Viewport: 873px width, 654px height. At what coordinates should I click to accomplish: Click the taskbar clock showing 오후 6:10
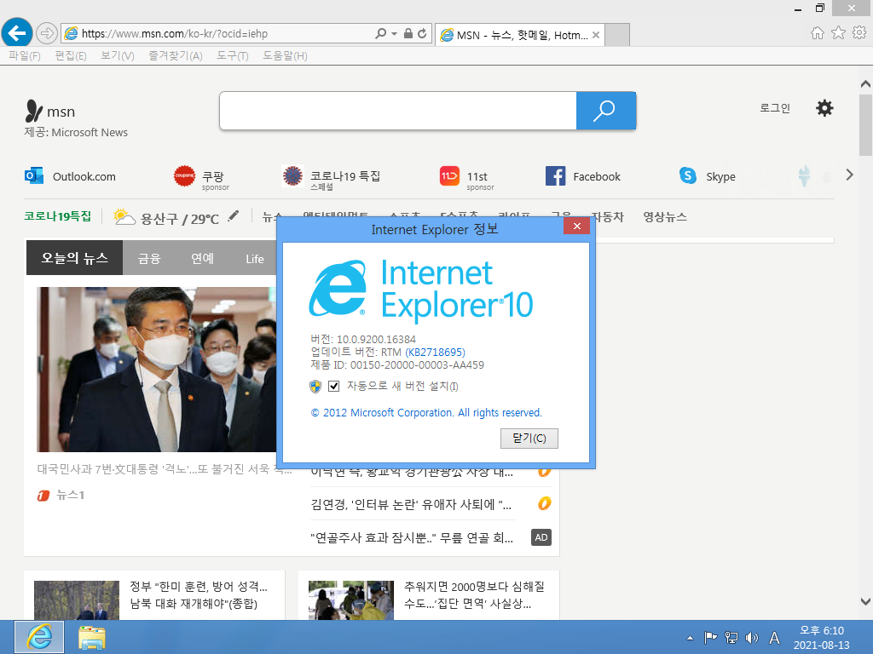(x=822, y=637)
